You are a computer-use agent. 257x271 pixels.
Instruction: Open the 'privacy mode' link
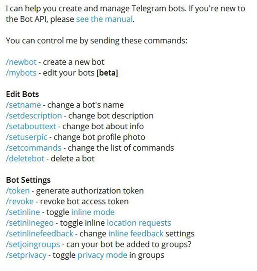point(102,255)
